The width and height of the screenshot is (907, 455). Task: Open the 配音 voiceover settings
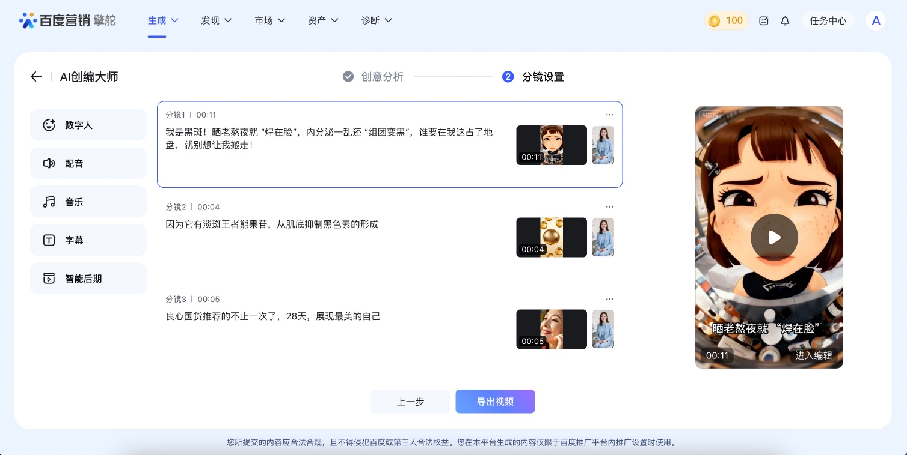coord(88,164)
